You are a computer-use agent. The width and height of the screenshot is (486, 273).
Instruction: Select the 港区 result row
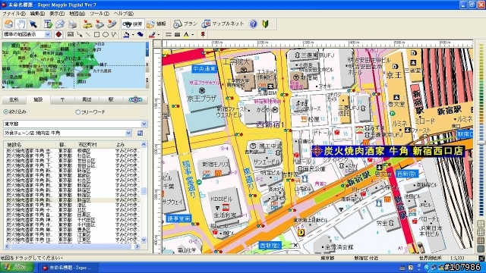(x=72, y=205)
